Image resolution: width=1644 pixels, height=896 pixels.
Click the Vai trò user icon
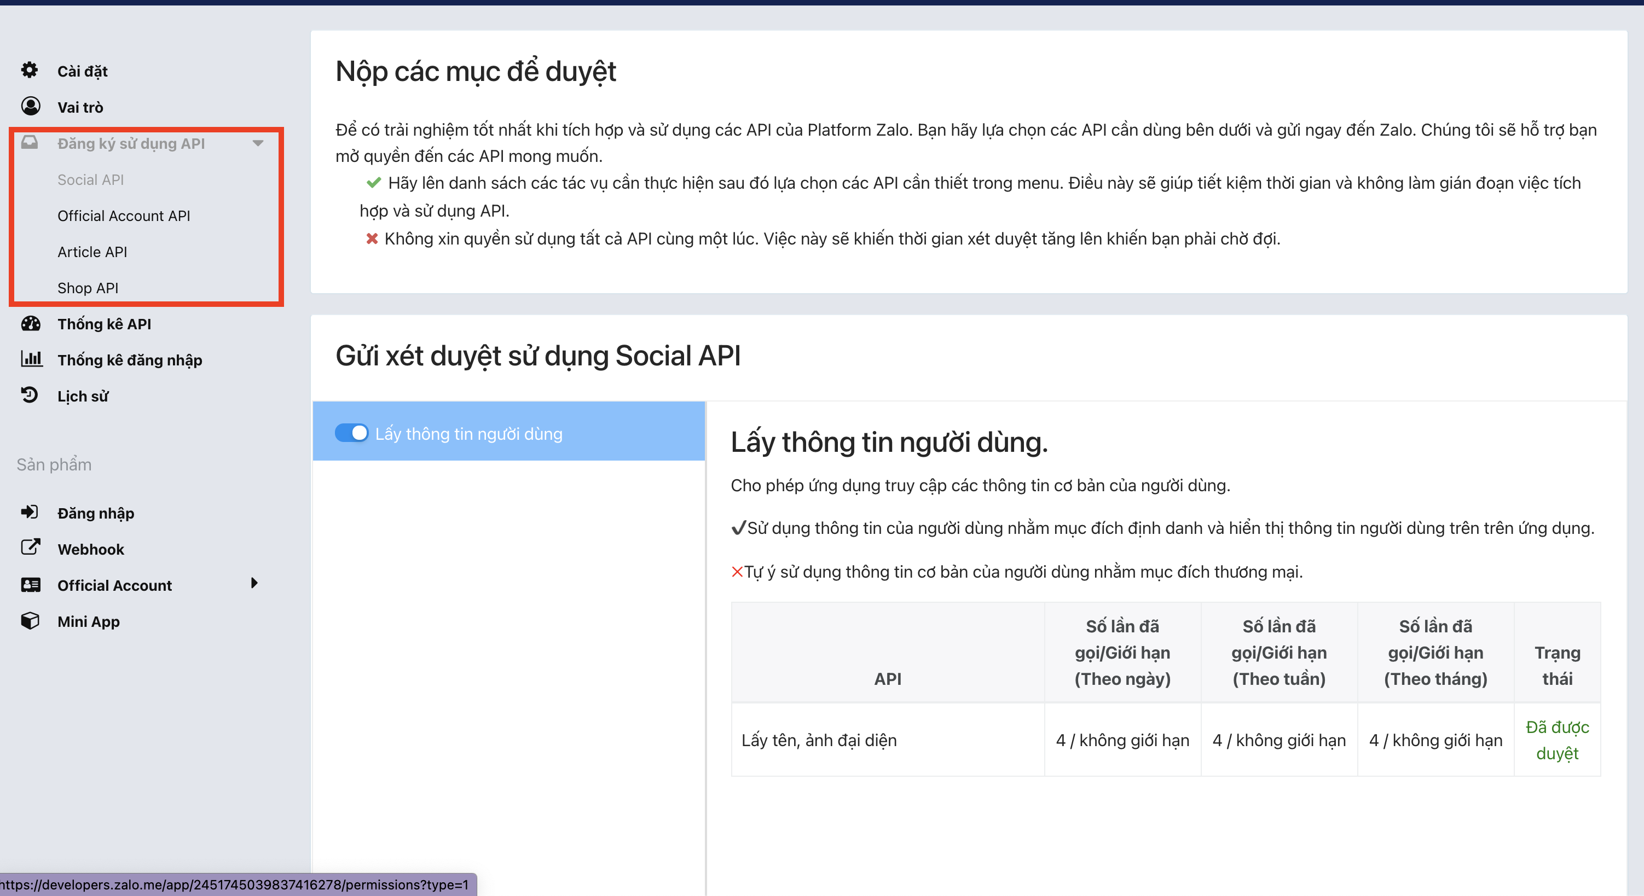point(30,106)
